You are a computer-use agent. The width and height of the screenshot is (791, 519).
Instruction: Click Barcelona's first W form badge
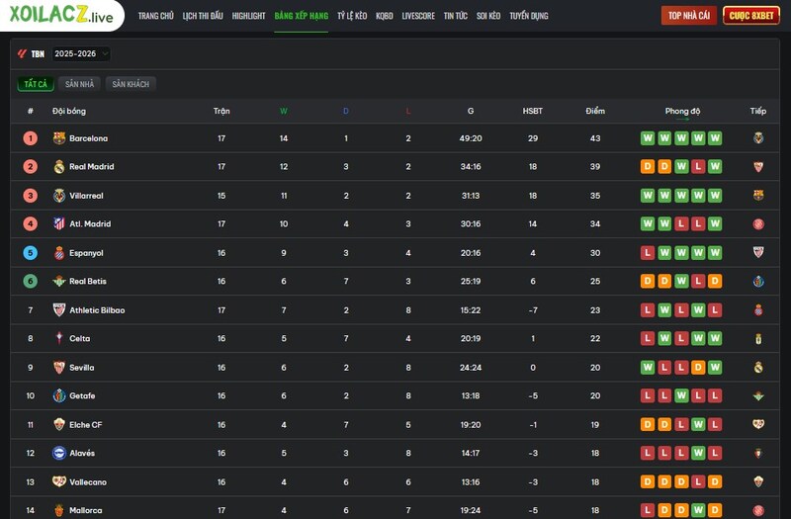click(x=648, y=138)
